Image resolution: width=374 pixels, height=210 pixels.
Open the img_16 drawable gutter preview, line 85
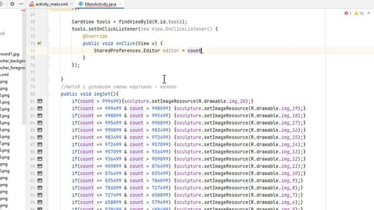pos(40,130)
